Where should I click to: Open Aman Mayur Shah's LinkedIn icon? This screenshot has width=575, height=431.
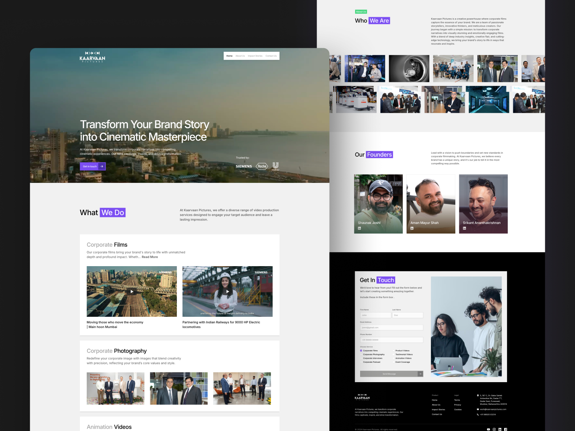[x=412, y=228]
